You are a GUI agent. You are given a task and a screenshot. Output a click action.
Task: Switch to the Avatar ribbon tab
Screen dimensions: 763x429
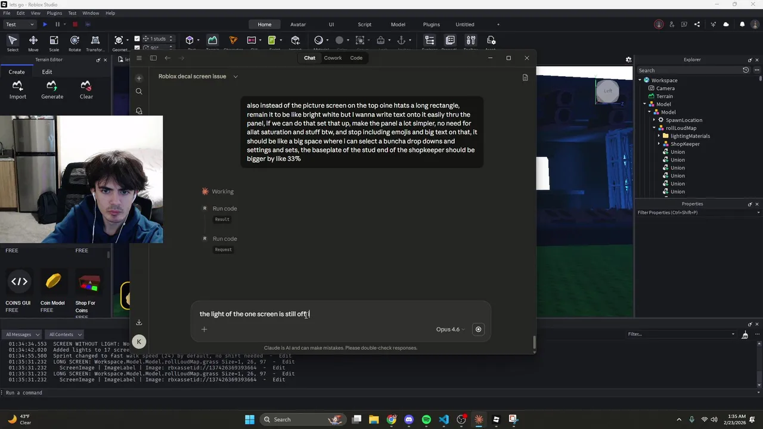pos(298,24)
